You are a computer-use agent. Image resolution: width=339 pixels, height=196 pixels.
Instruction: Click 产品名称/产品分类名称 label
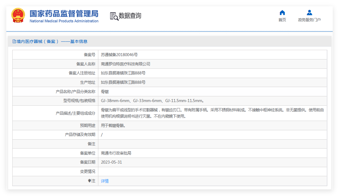[76, 92]
